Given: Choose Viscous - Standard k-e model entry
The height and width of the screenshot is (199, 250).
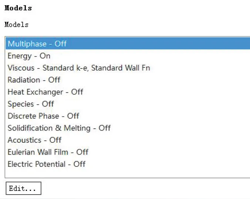Looking at the screenshot, I should [x=78, y=68].
